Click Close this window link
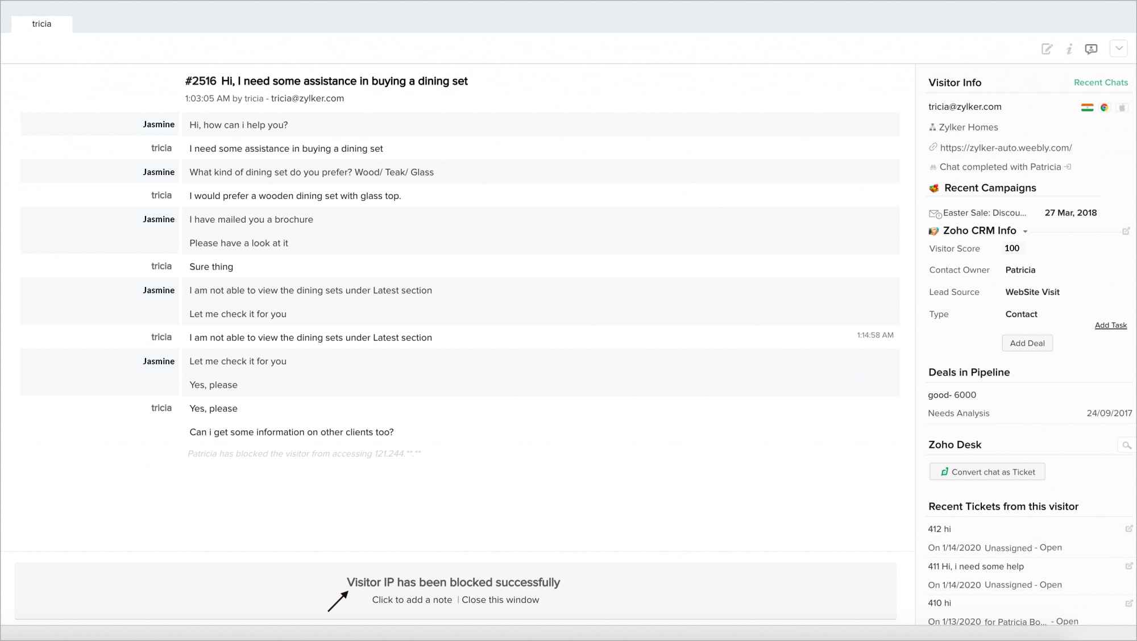 pyautogui.click(x=500, y=600)
